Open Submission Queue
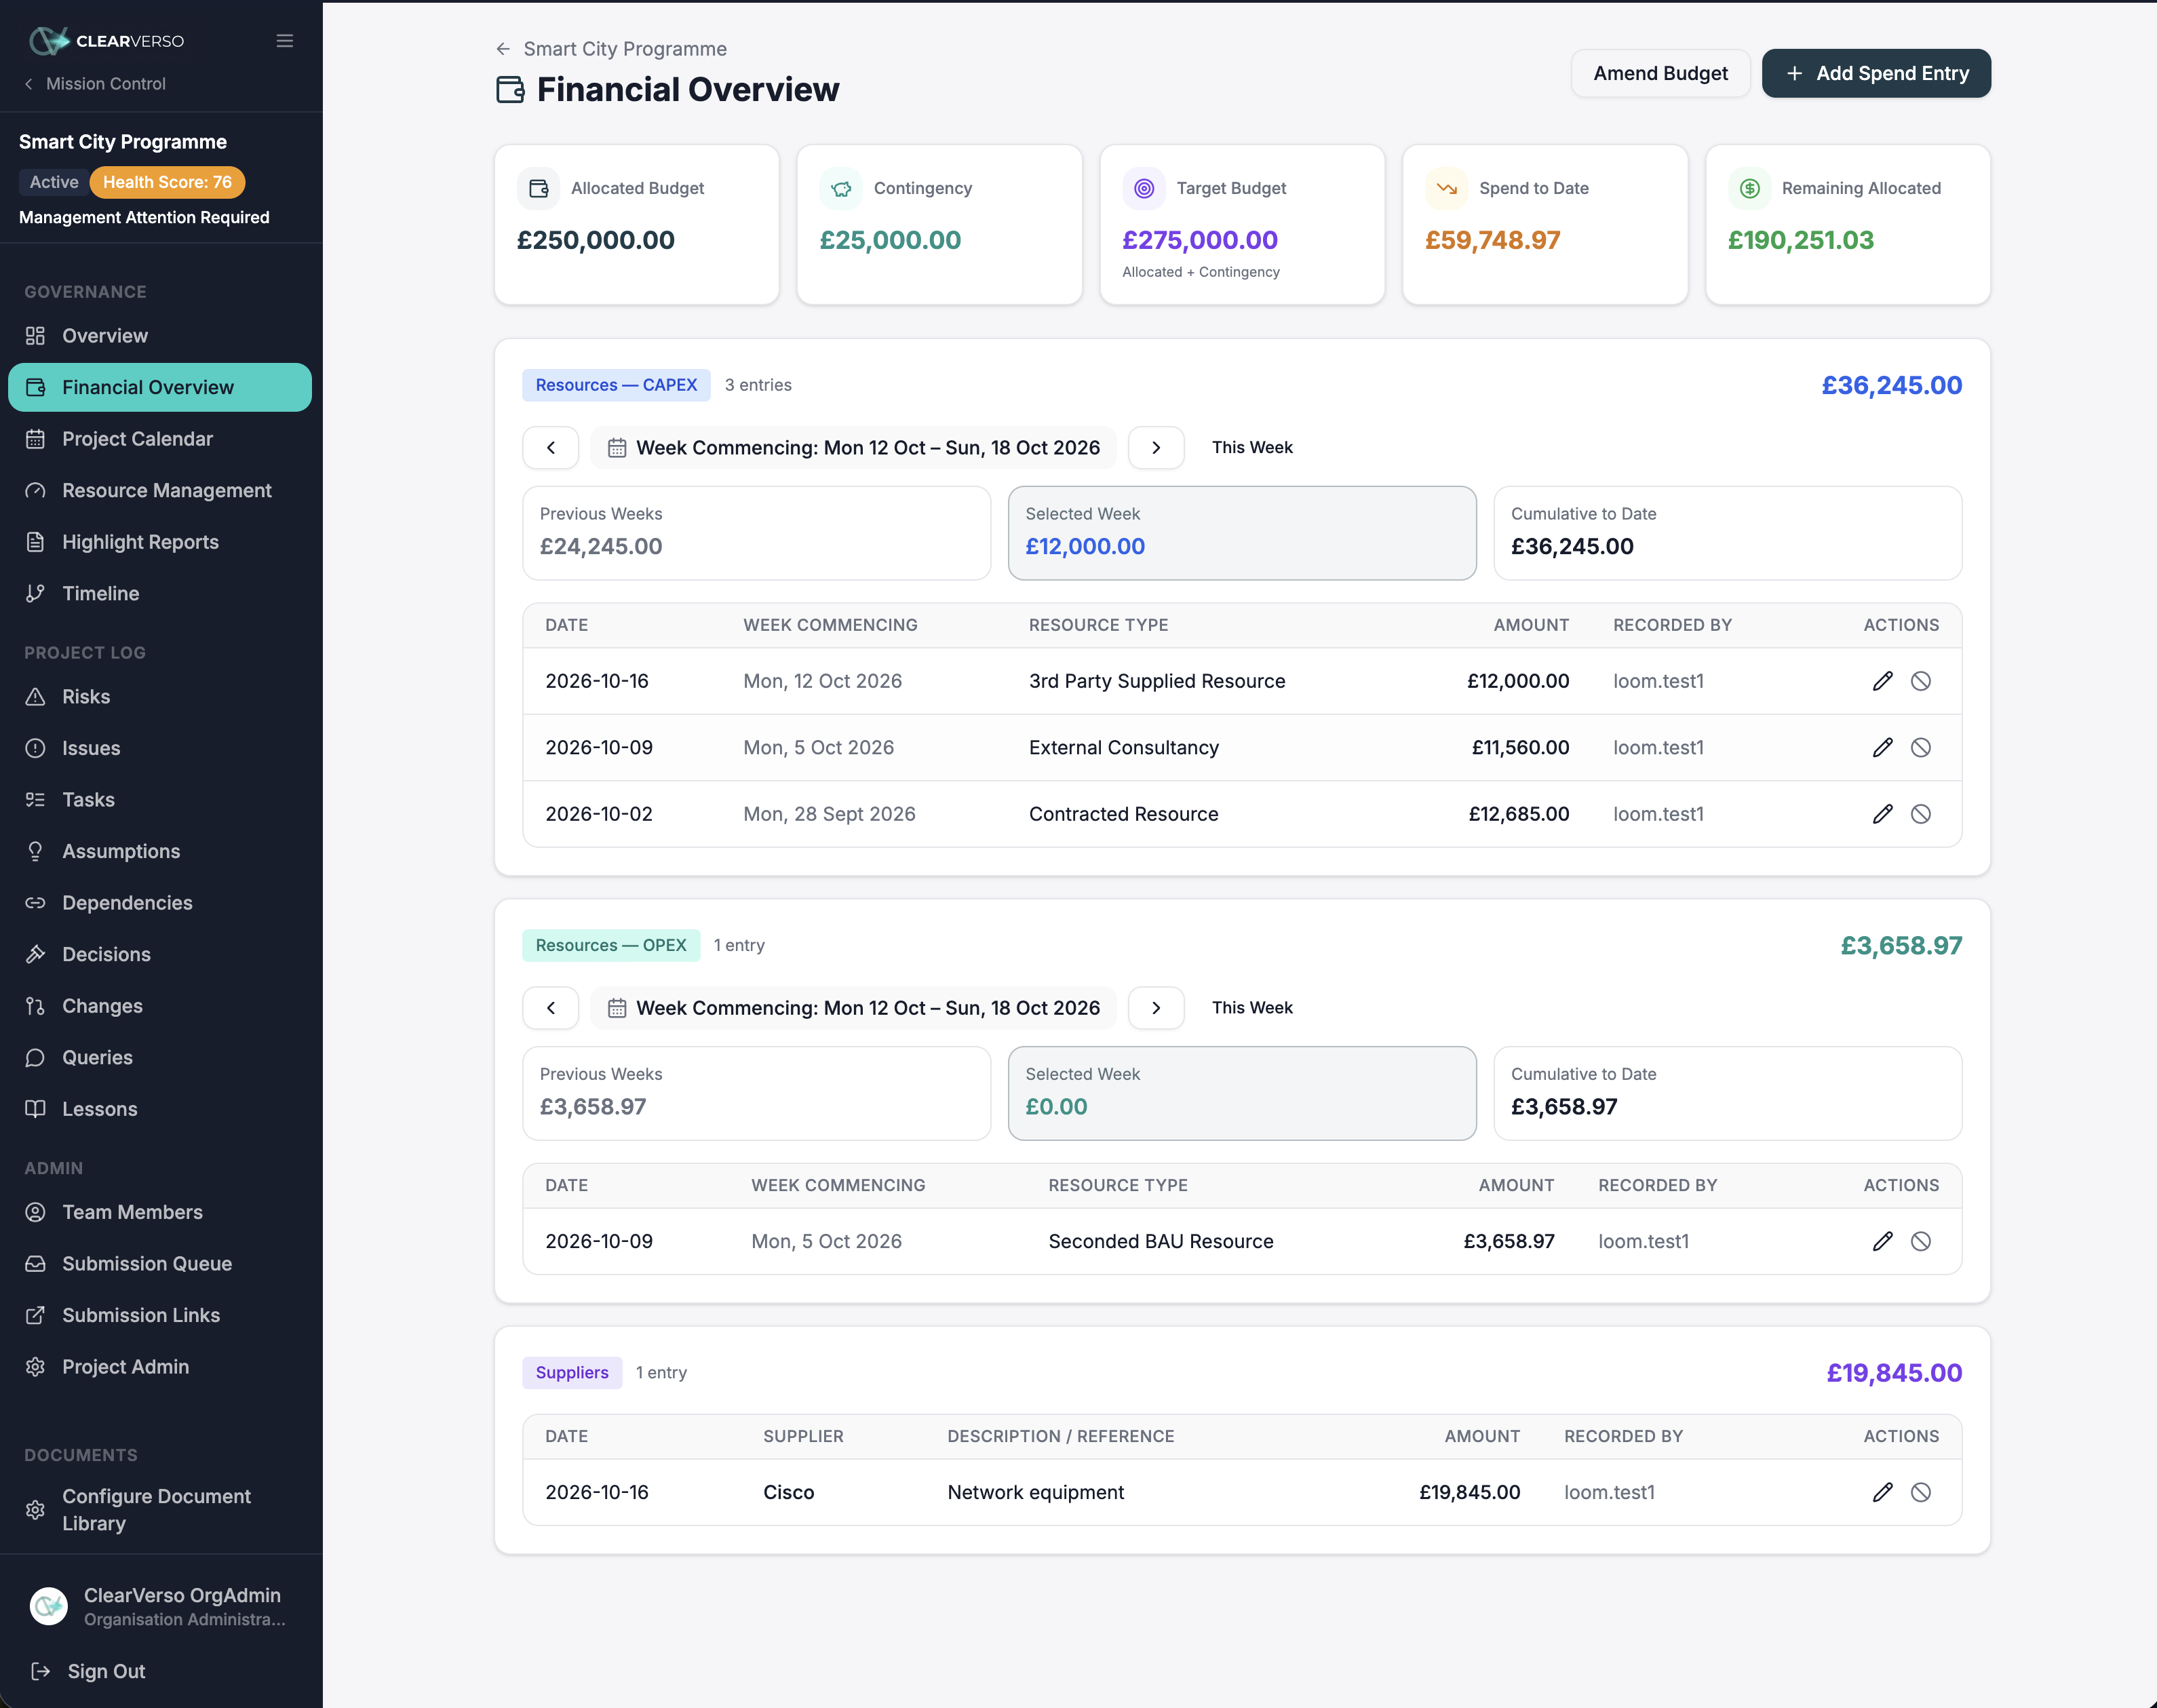Screen dimensions: 2157x1708 pyautogui.click(x=160, y=1264)
